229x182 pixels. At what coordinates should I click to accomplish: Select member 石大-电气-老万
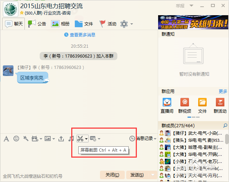[x=193, y=162]
